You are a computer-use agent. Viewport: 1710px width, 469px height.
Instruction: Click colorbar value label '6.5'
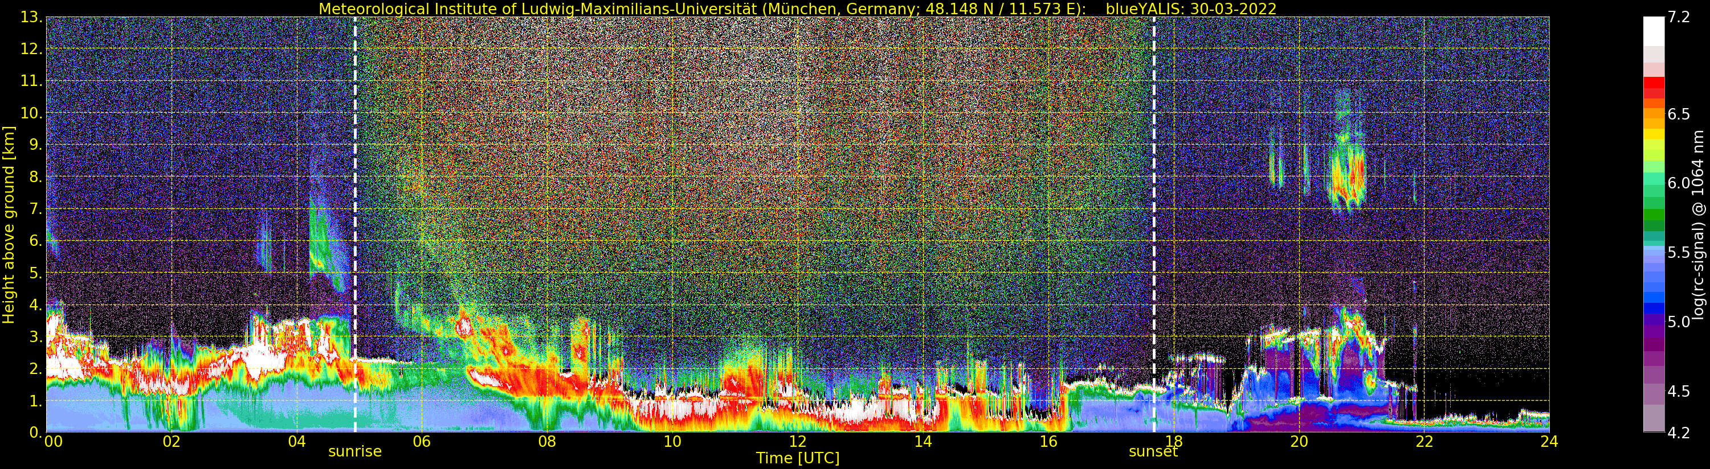[1679, 114]
